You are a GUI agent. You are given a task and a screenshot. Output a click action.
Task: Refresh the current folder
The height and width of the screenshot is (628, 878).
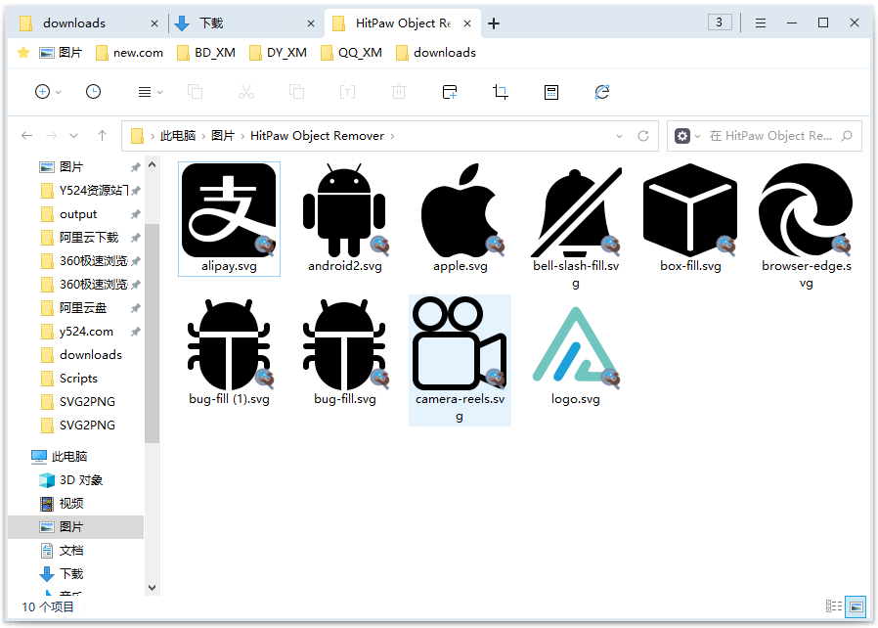pyautogui.click(x=643, y=136)
